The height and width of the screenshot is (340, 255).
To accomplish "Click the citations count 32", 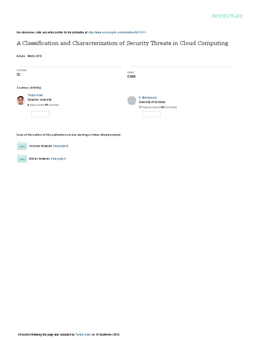I will click(x=18, y=75).
